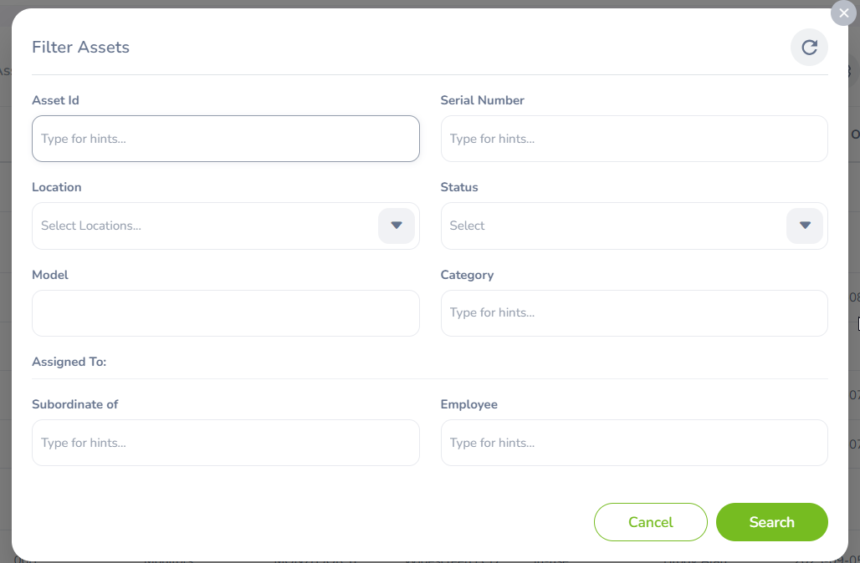This screenshot has height=563, width=860.
Task: Click into the Serial Number field
Action: (x=634, y=139)
